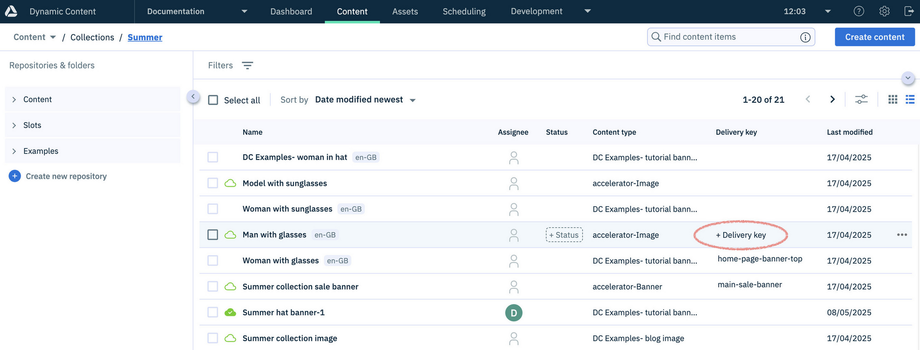
Task: Open the Content breadcrumb dropdown
Action: 53,37
